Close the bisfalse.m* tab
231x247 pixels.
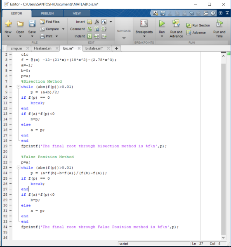tap(108, 48)
